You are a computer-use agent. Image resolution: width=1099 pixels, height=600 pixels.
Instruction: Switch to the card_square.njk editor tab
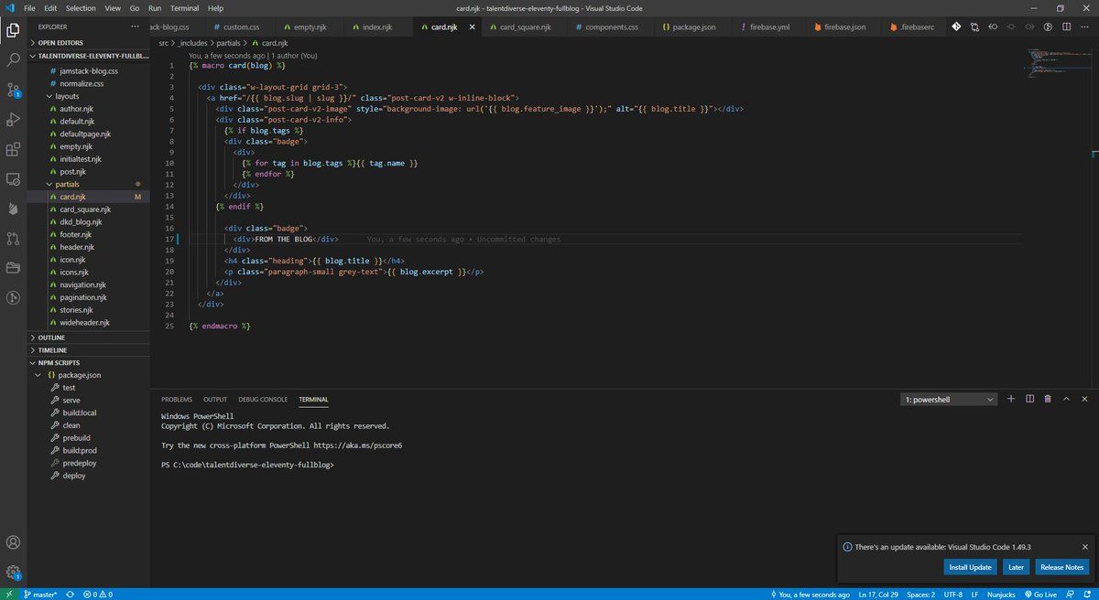pyautogui.click(x=525, y=27)
